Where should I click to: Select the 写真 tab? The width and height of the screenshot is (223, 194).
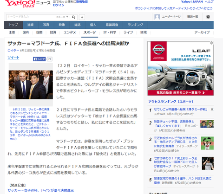(x=46, y=25)
